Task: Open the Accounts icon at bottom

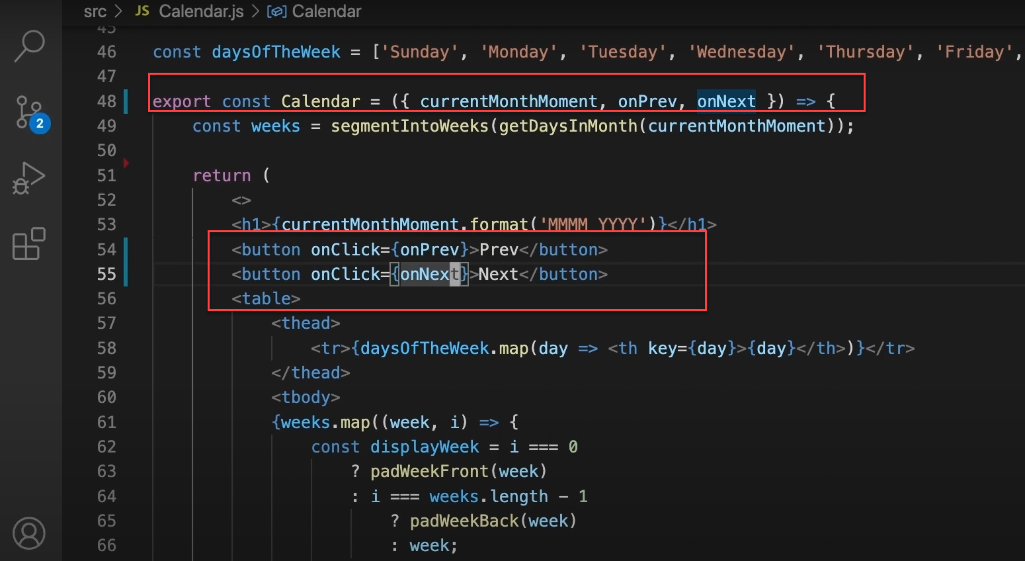Action: 29,533
